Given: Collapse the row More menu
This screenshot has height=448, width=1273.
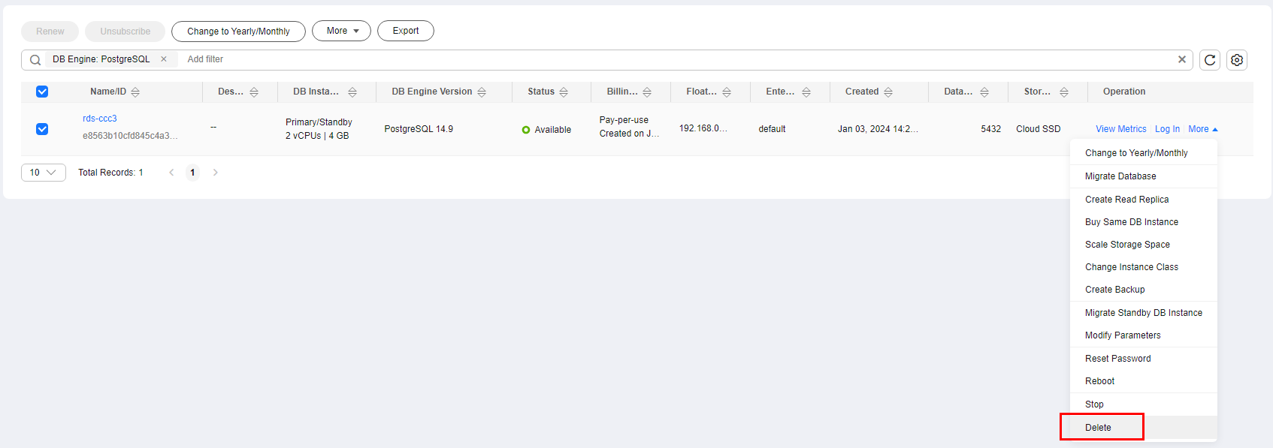Looking at the screenshot, I should tap(1203, 129).
